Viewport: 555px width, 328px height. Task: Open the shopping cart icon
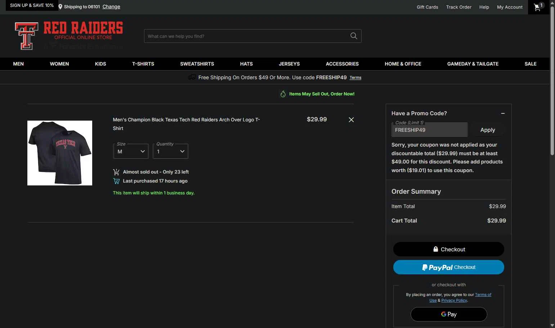point(538,7)
